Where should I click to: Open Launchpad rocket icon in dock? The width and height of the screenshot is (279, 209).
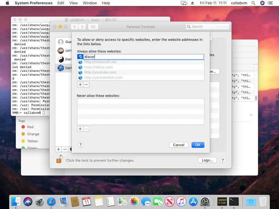pos(40,202)
